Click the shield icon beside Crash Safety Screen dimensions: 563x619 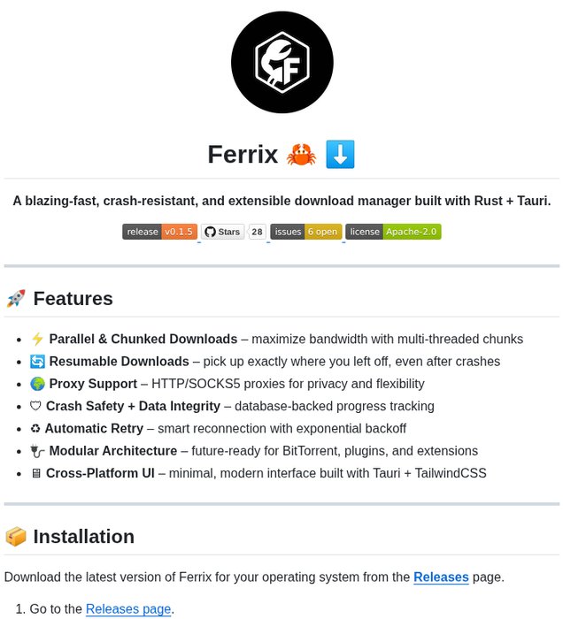[35, 406]
